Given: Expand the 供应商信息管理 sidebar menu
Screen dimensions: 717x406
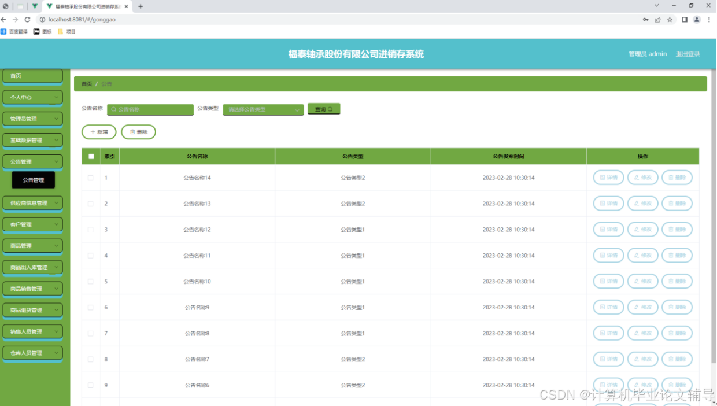Looking at the screenshot, I should click(x=32, y=203).
